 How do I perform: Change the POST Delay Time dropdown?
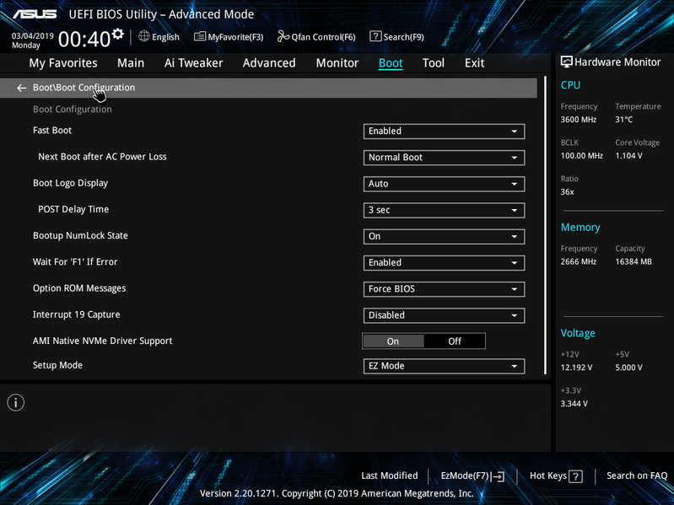tap(444, 210)
